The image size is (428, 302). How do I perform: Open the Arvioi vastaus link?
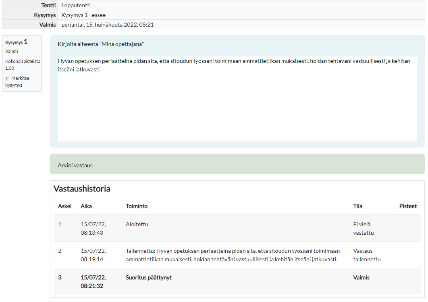(x=75, y=165)
